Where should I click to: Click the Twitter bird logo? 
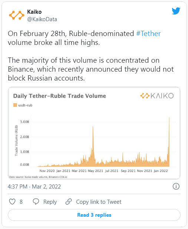(x=176, y=11)
